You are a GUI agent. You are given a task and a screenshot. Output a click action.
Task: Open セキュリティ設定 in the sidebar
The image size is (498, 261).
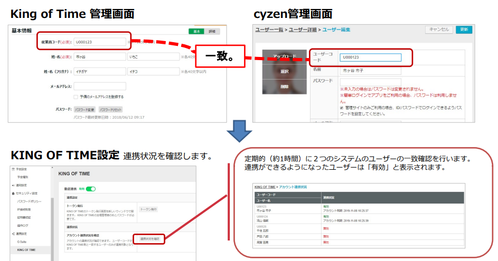(26, 194)
